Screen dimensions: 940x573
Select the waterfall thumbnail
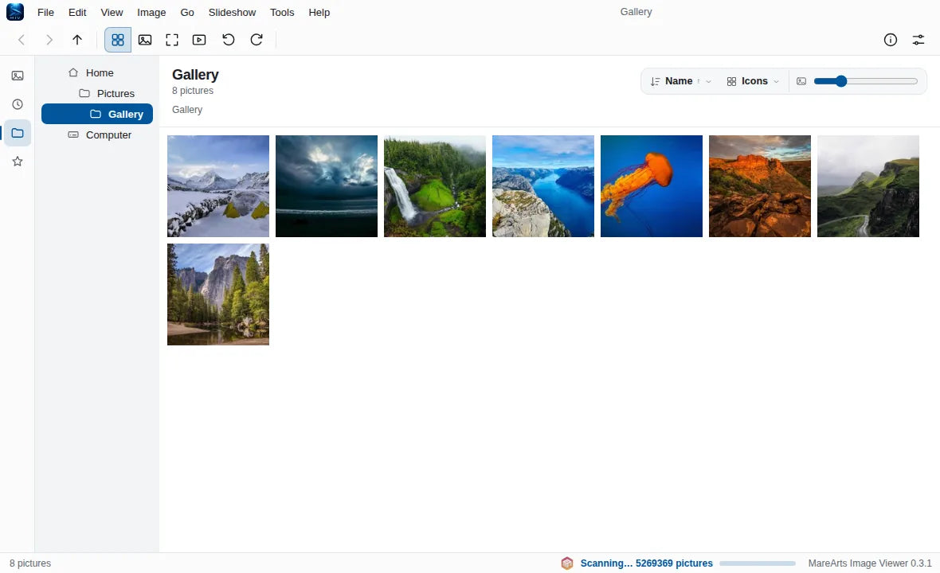click(435, 186)
